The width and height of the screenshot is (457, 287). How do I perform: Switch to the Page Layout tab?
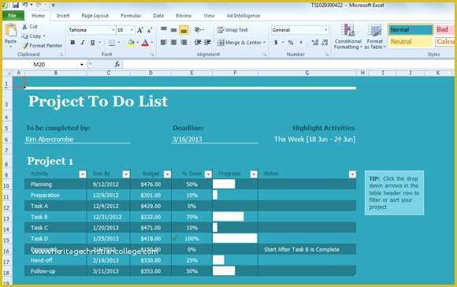[x=95, y=16]
